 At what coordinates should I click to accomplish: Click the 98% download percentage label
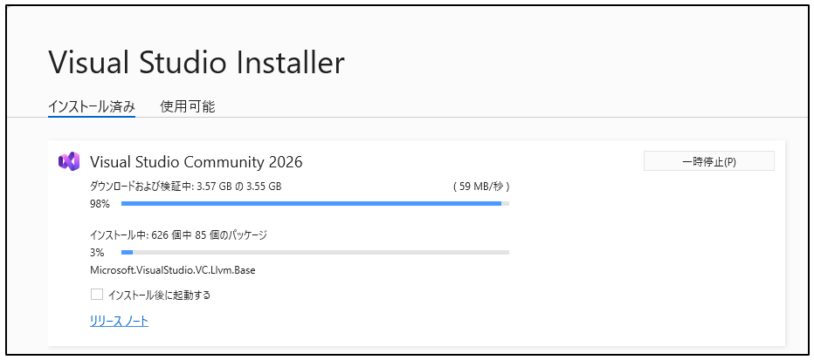[100, 204]
